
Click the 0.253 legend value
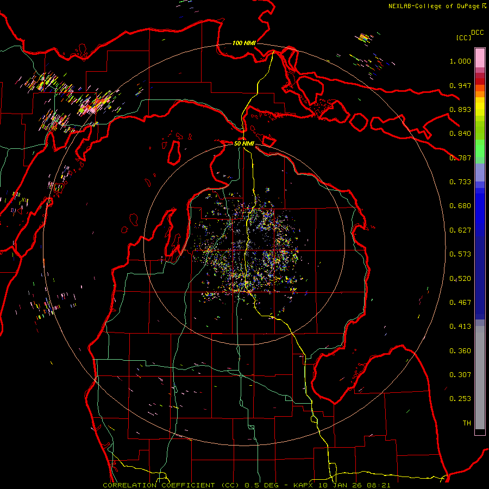click(x=460, y=399)
